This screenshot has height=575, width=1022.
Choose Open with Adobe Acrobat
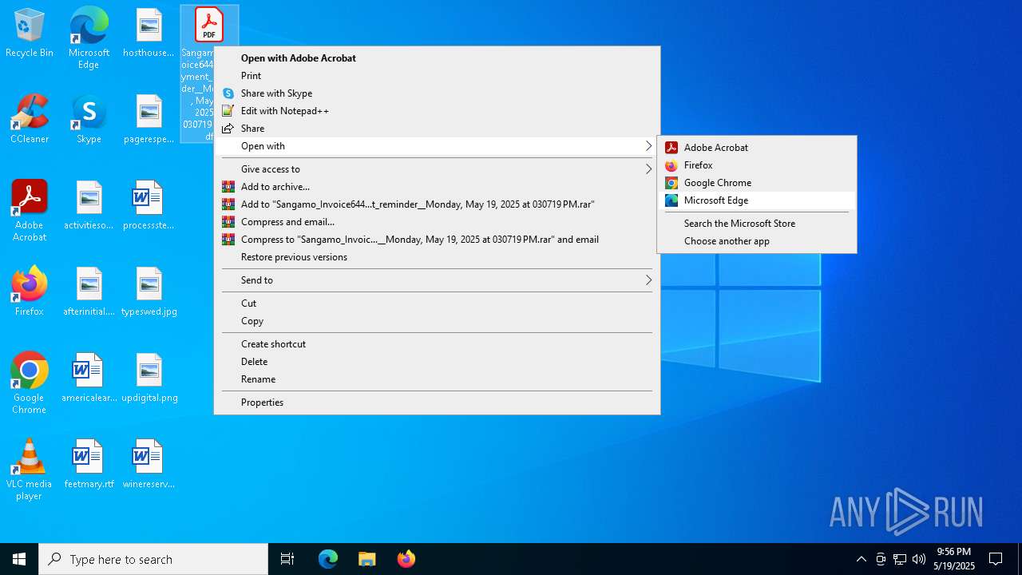point(437,58)
